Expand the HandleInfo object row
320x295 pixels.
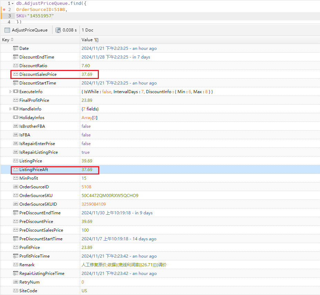[10, 109]
